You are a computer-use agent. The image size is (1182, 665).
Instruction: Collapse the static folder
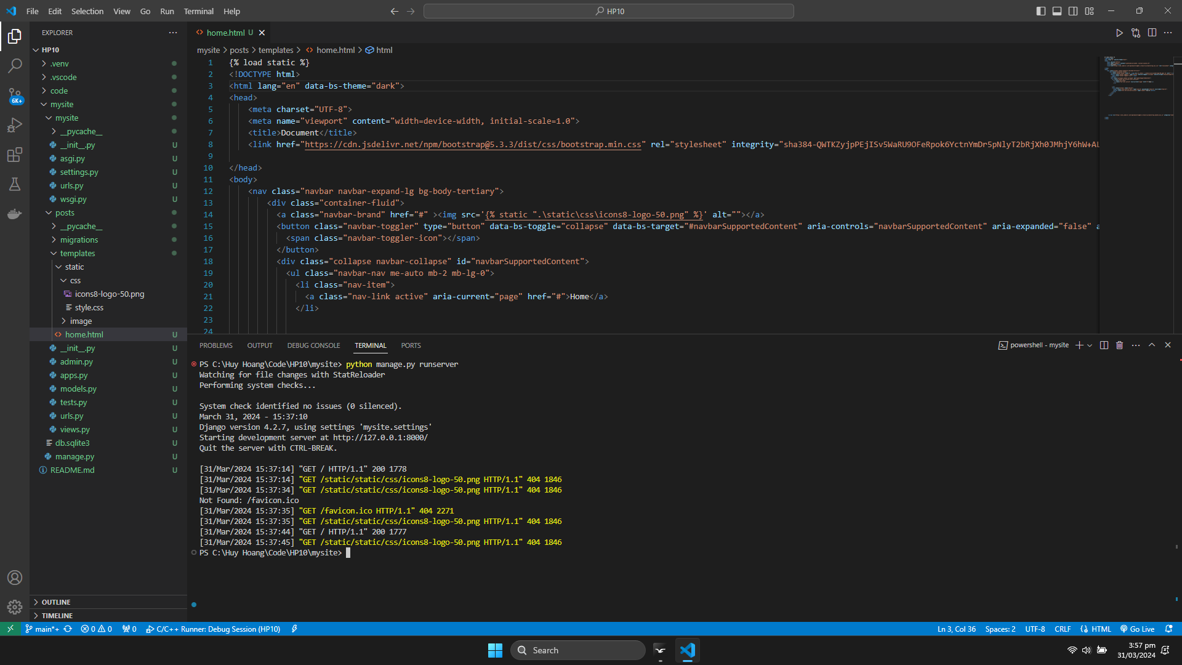(108, 267)
